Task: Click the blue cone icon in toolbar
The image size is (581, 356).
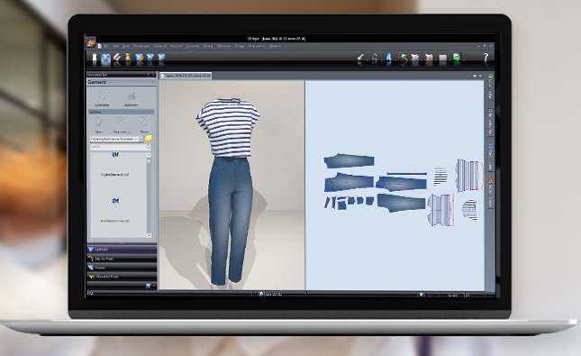Action: 389,59
